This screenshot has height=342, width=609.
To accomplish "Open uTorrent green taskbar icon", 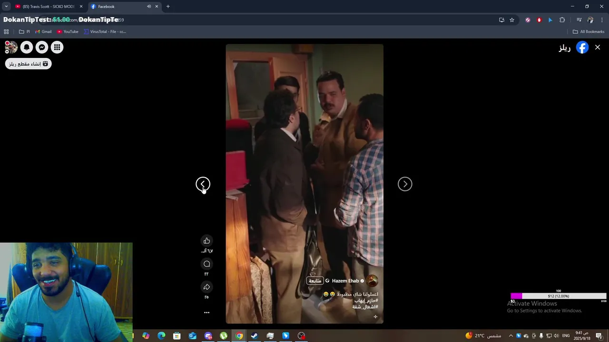I will click(x=224, y=336).
